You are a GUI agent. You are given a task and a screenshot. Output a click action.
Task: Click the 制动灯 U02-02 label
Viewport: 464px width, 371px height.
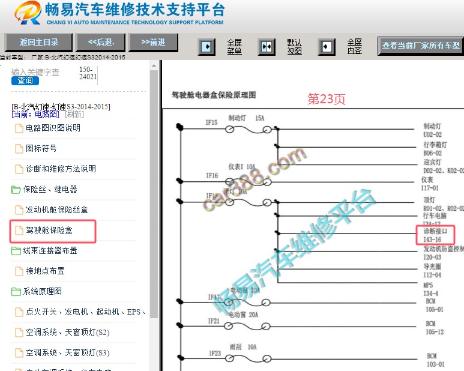coord(433,130)
